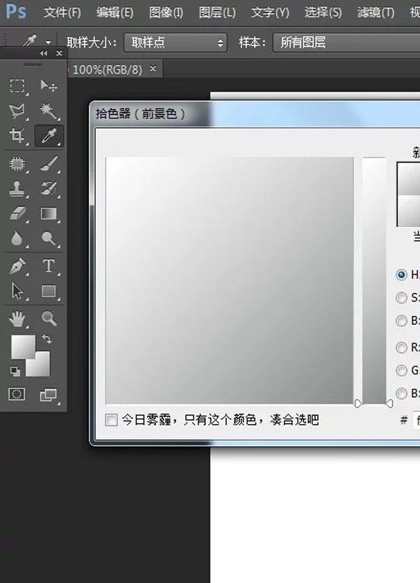Viewport: 420px width, 583px height.
Task: Open the 滤镜(T) menu
Action: tap(376, 13)
